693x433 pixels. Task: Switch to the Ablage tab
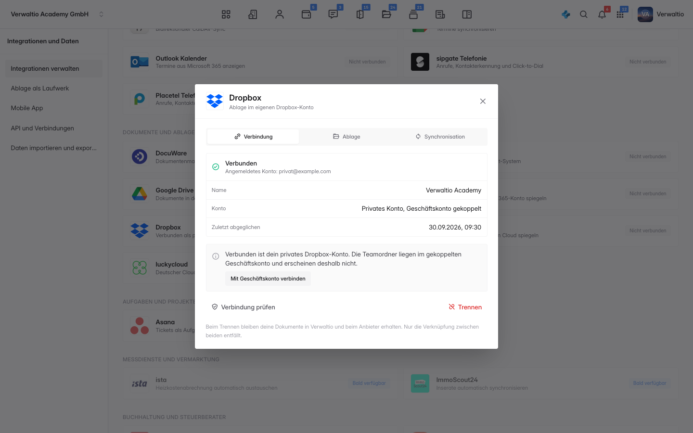click(x=346, y=137)
